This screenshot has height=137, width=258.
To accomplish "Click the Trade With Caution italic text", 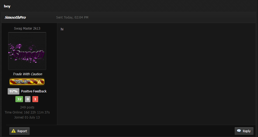I will point(28,74).
